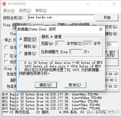This screenshot has height=117, width=122.
Task: Minimize the ATKKPING window
Action: tap(87, 4)
